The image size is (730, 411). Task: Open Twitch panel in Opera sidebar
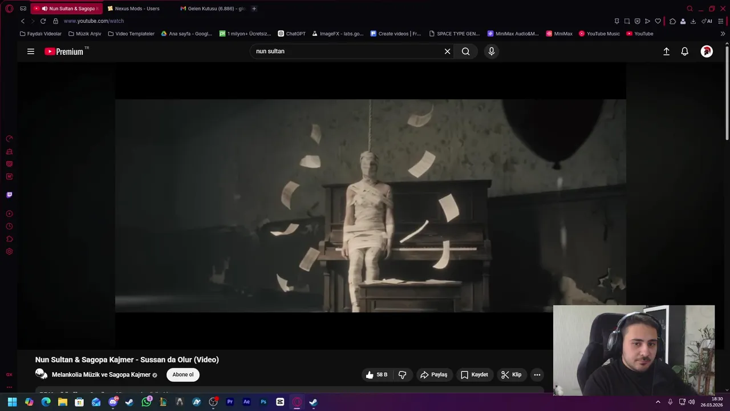[9, 195]
